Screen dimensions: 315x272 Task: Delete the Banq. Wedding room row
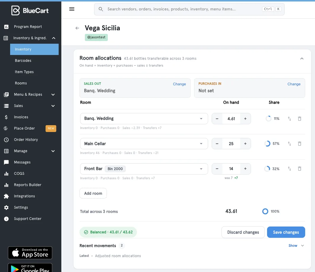click(300, 119)
